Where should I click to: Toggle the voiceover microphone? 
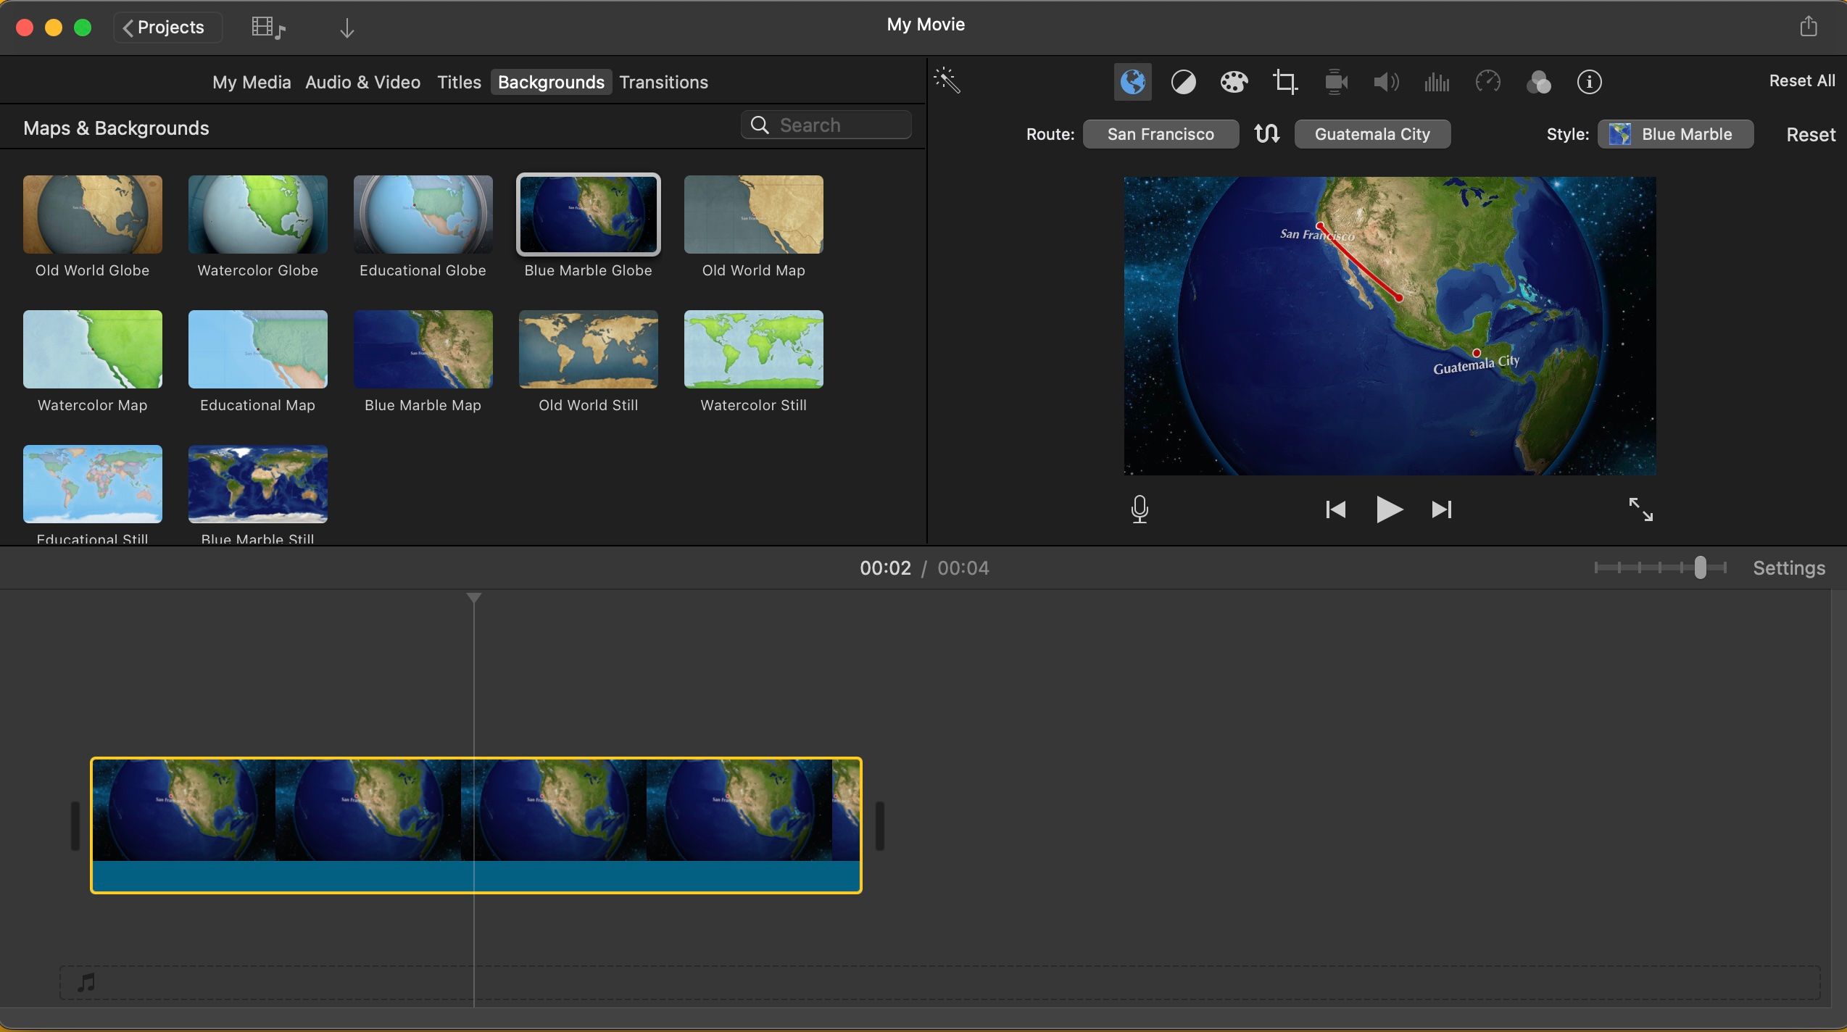(1140, 509)
